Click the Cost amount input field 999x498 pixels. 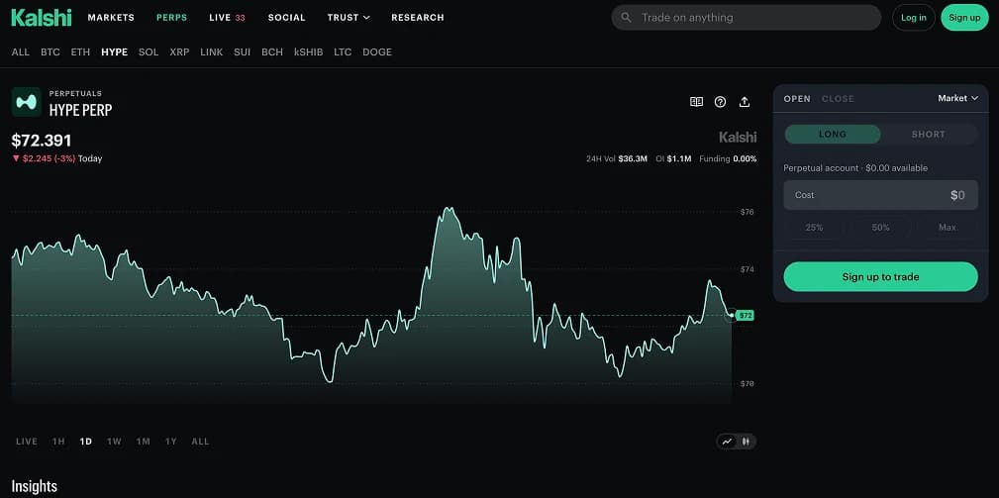(x=880, y=195)
